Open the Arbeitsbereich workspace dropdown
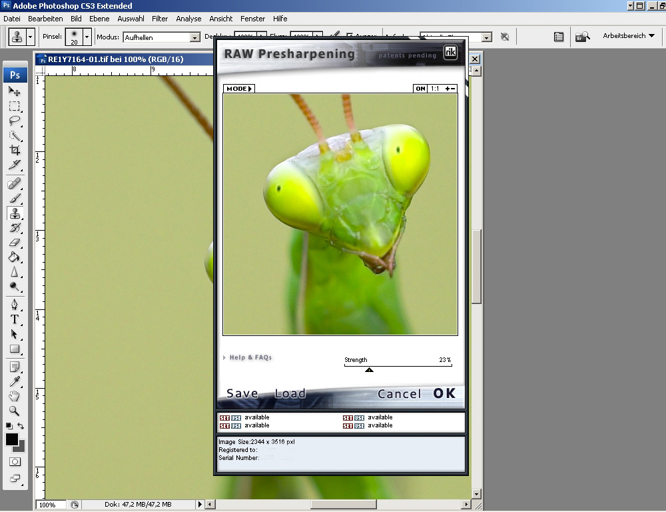This screenshot has height=512, width=666. pyautogui.click(x=629, y=36)
